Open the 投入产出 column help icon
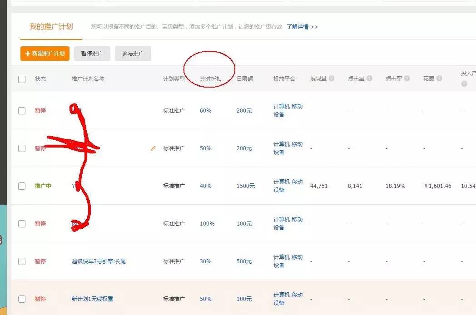This screenshot has width=476, height=315. [x=464, y=84]
